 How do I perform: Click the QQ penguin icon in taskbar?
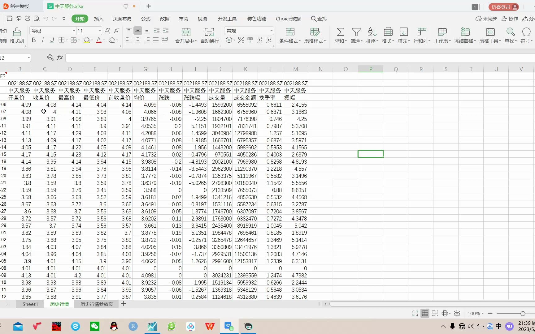[x=114, y=326]
